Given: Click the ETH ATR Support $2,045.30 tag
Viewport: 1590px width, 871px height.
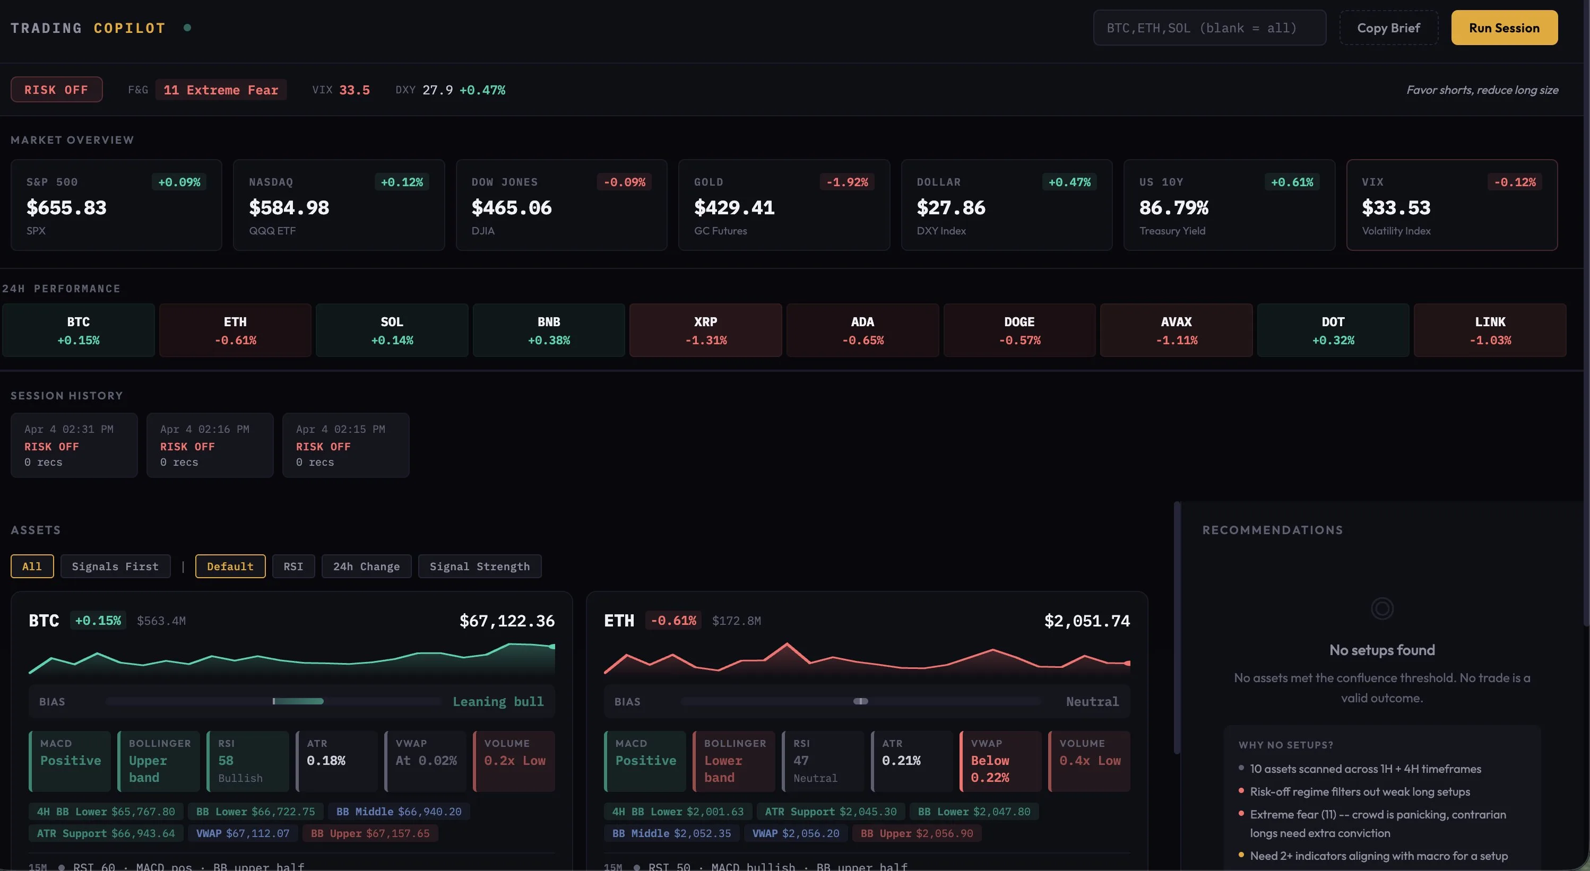Looking at the screenshot, I should point(831,812).
